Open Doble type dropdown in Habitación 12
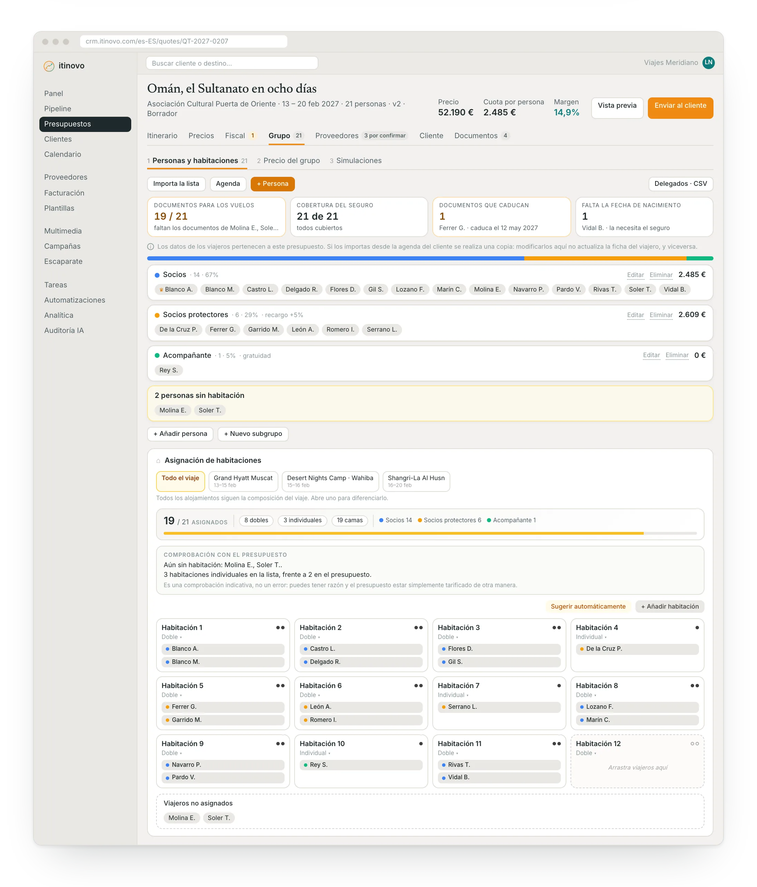757x887 pixels. click(x=586, y=753)
